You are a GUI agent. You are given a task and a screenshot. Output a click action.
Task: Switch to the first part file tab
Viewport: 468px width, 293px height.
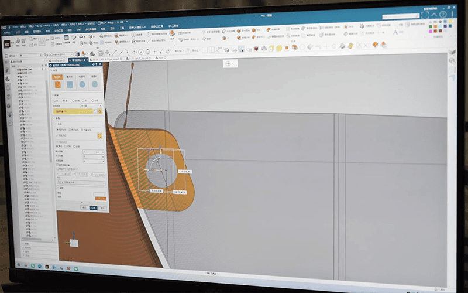[x=57, y=60]
